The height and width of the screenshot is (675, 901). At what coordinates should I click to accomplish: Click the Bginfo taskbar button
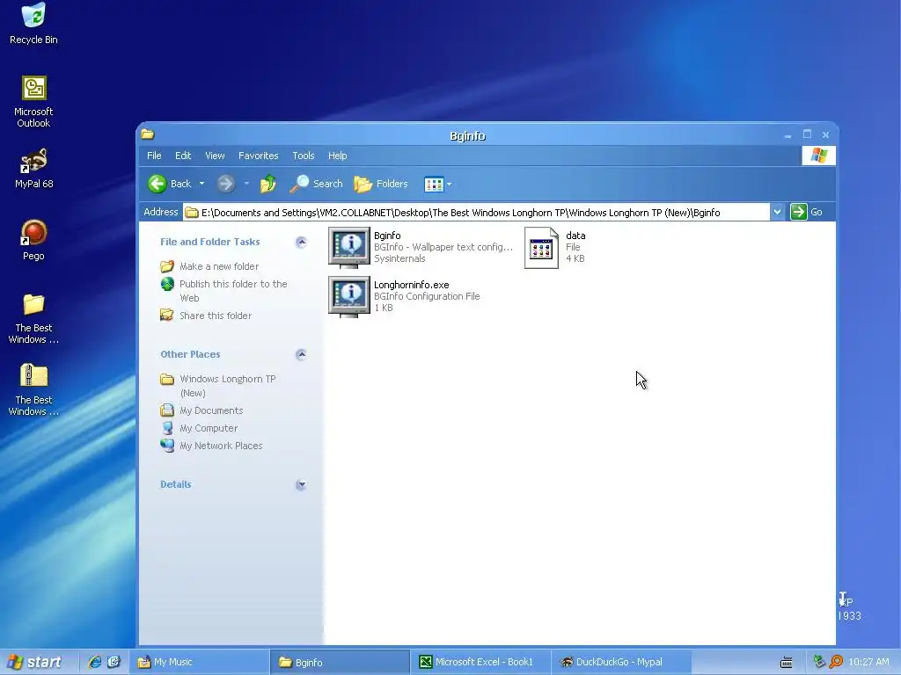pos(341,662)
